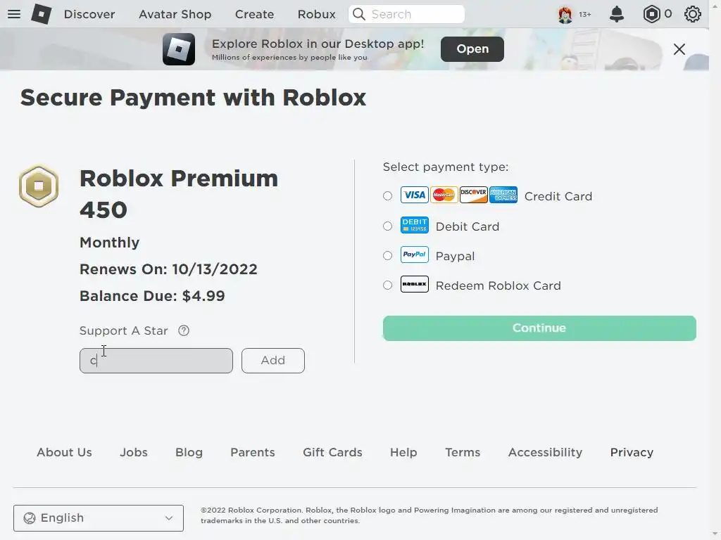721x540 pixels.
Task: Open the avatar profile icon
Action: tap(565, 14)
